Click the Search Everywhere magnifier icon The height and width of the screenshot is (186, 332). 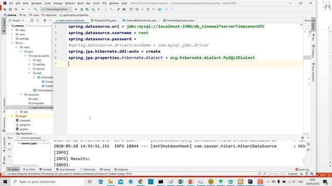[137, 9]
